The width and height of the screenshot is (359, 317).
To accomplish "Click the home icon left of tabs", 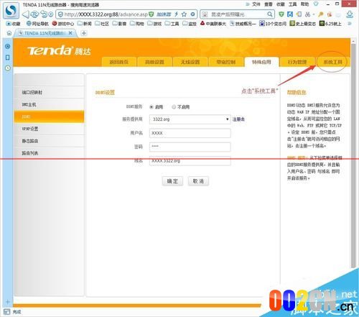I will (9, 33).
